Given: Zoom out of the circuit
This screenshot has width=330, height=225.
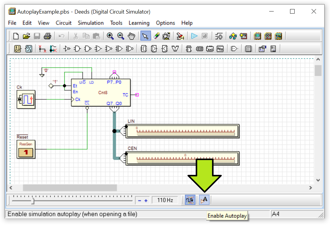Looking at the screenshot, I should pos(121,36).
